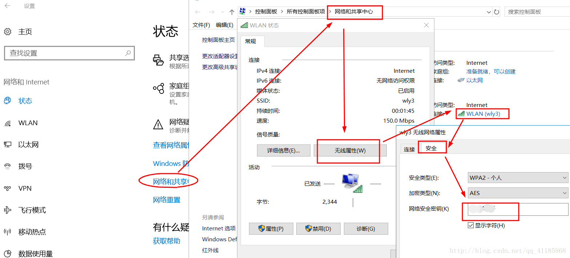Select the 拨号 dial-up icon in sidebar
570x258 pixels.
click(x=8, y=166)
